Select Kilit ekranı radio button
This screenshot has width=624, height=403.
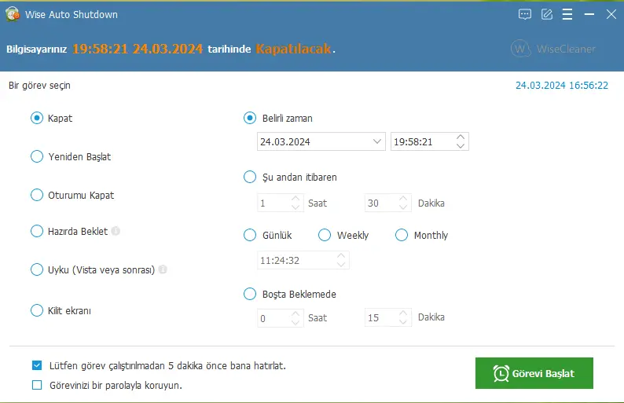pos(37,310)
